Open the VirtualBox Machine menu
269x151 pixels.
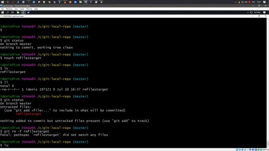[x=9, y=9]
